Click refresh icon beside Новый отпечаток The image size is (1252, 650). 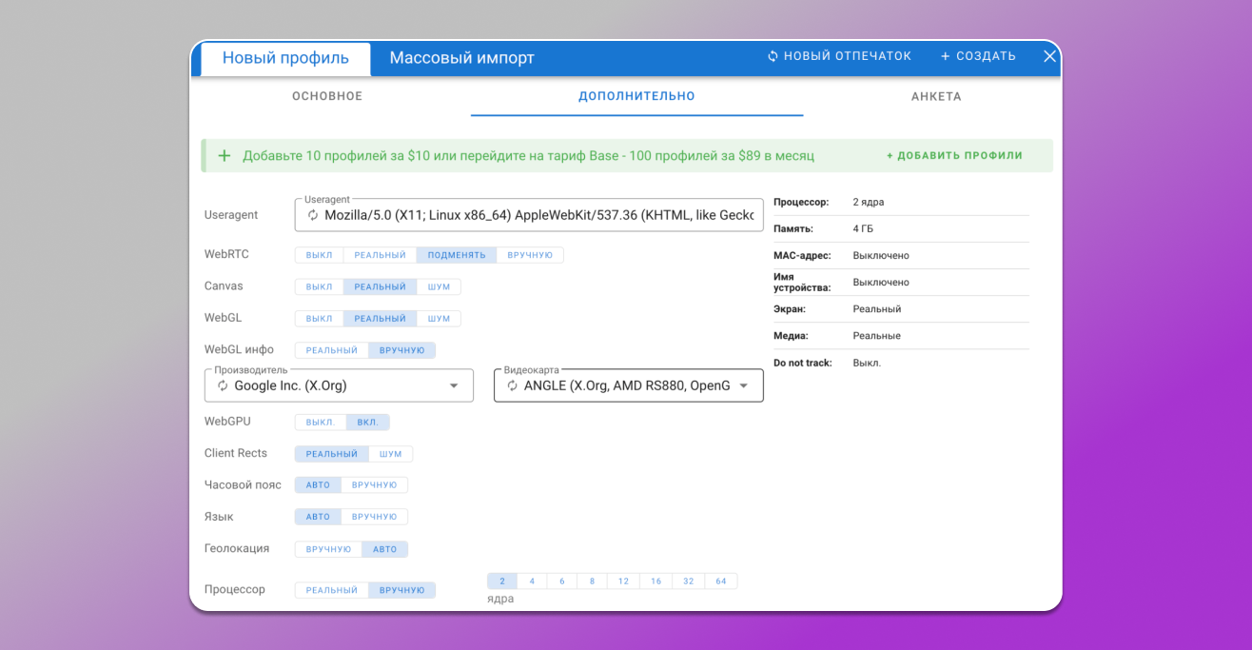[x=773, y=56]
